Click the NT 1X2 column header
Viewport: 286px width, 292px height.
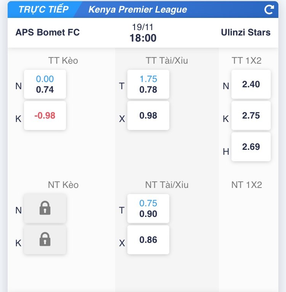point(247,185)
